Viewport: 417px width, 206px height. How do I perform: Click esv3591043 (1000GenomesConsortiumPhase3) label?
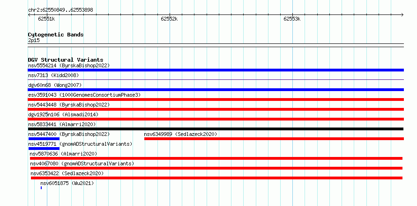point(84,95)
